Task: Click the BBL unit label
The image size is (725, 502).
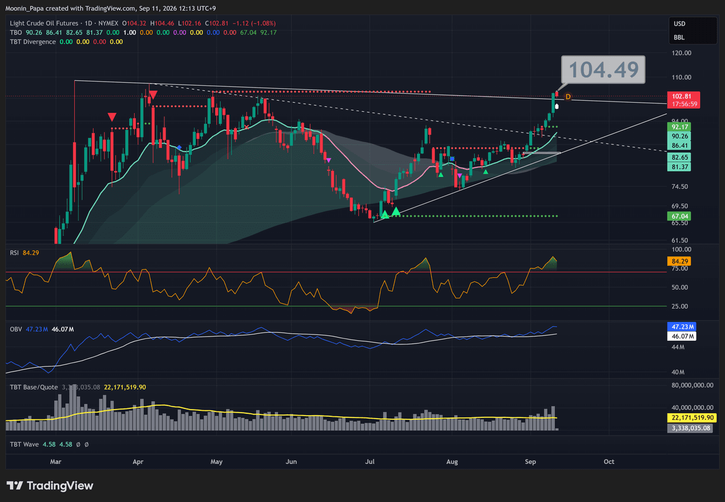Action: [679, 37]
